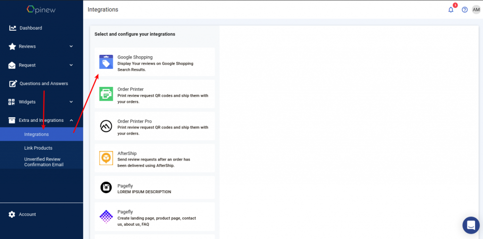Open the notifications bell
This screenshot has height=239, width=483.
[450, 10]
